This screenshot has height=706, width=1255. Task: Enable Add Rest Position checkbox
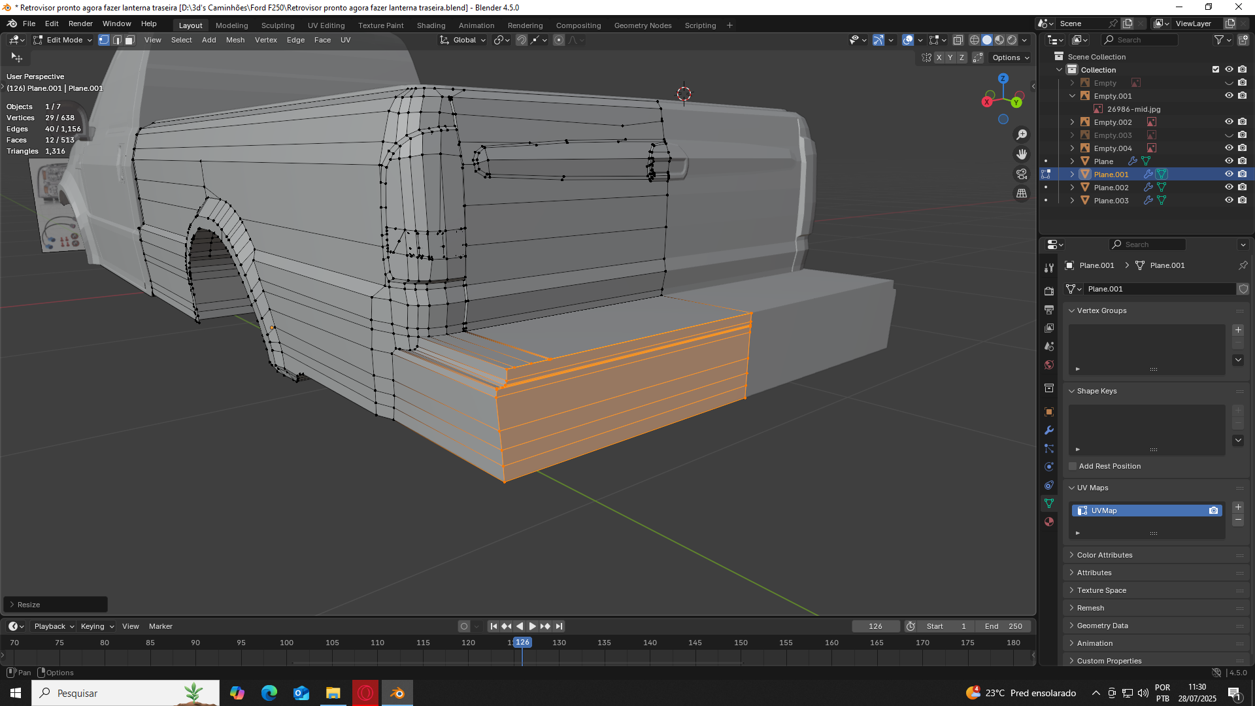click(x=1073, y=466)
